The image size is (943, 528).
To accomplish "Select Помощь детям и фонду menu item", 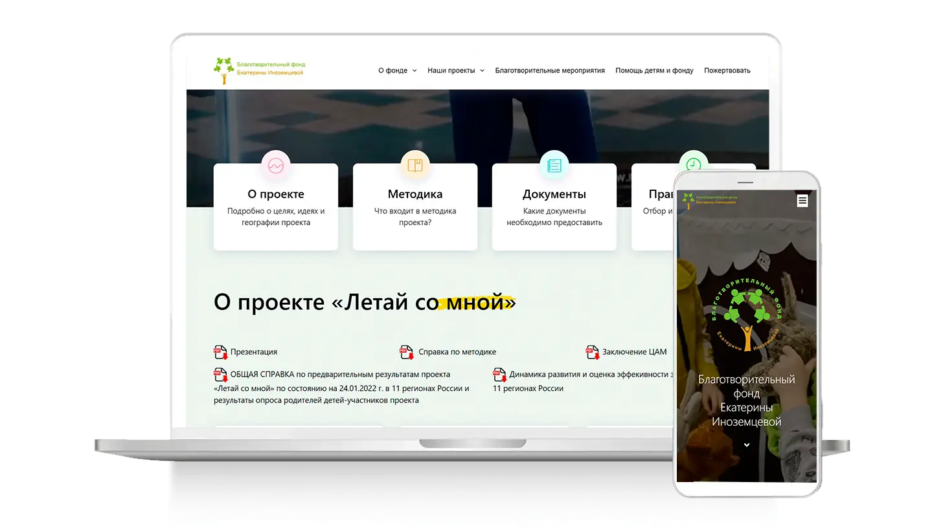I will [x=655, y=71].
